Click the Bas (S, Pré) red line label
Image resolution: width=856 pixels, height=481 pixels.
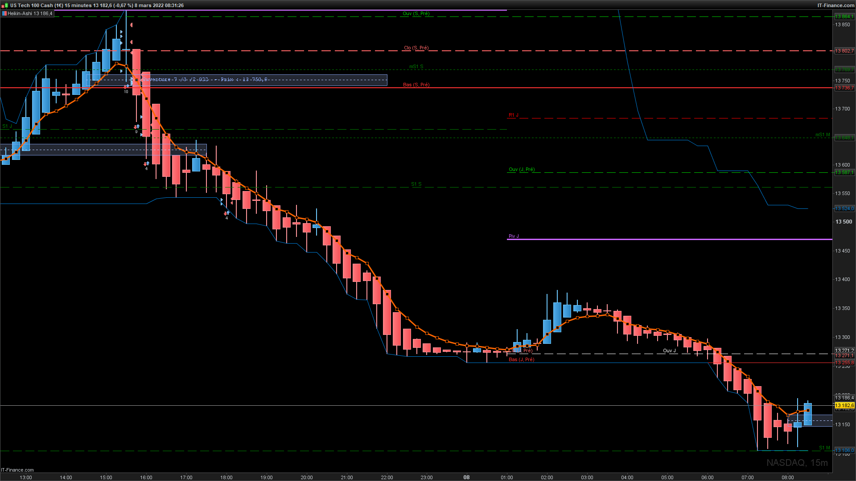click(416, 85)
